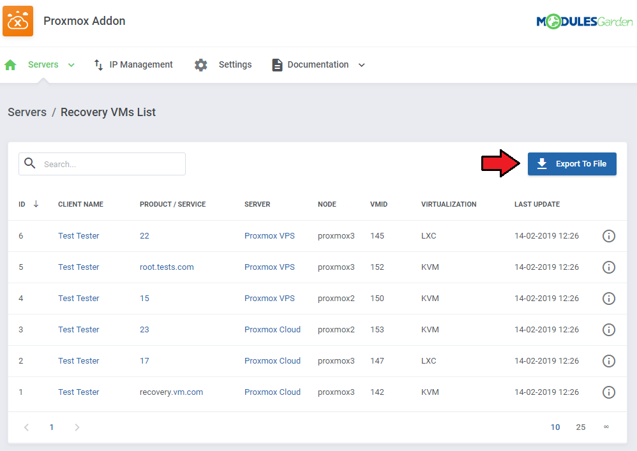Click the ModulesGarden logo
The height and width of the screenshot is (451, 637).
pyautogui.click(x=584, y=21)
